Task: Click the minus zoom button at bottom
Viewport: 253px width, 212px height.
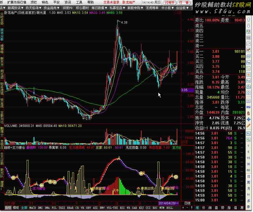Action: point(187,208)
